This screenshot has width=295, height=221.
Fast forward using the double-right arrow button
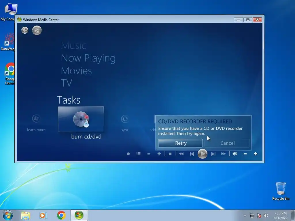click(223, 154)
